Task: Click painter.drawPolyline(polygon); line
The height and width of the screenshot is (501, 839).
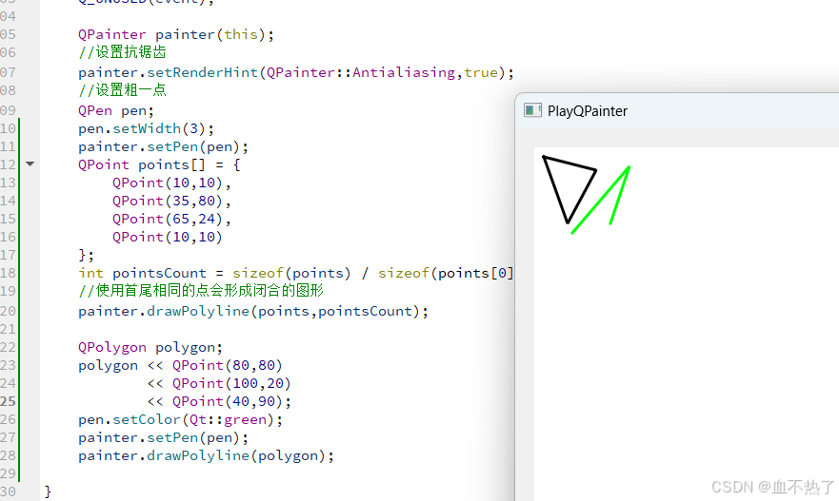Action: coord(206,455)
